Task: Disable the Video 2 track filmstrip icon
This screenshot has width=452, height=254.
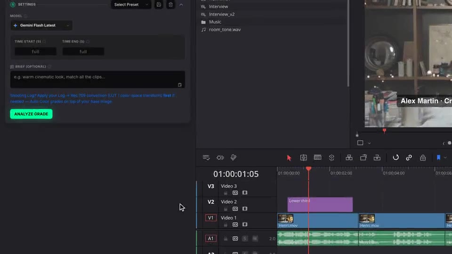Action: point(245,208)
